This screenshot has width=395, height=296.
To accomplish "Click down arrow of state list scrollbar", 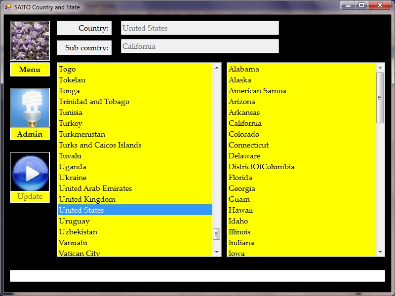I will (x=380, y=252).
